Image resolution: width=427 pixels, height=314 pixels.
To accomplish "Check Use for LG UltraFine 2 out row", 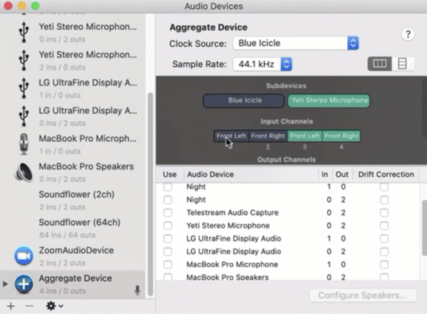I will 168,252.
